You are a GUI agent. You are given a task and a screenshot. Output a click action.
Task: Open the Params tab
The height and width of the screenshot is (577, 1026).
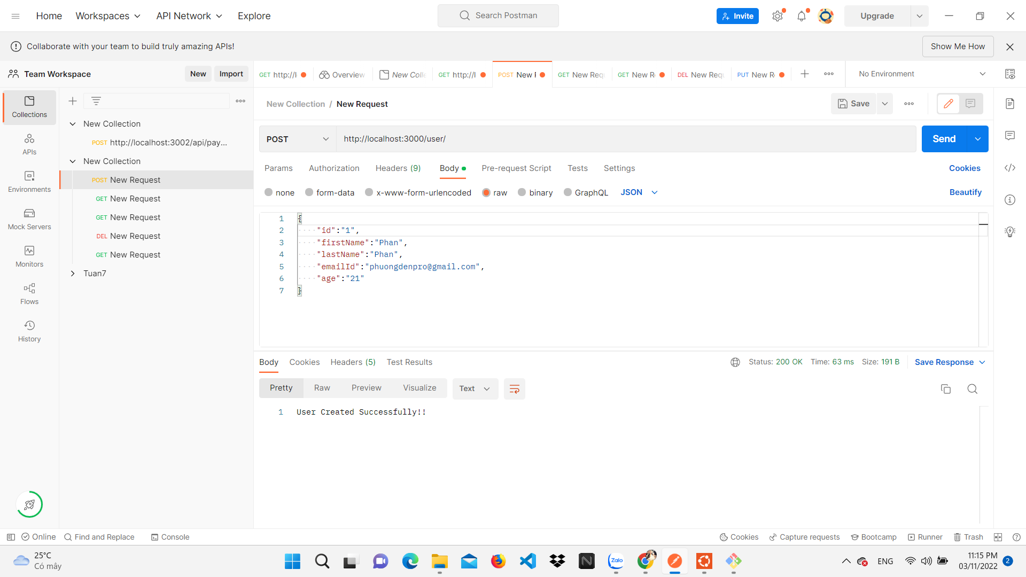coord(278,168)
